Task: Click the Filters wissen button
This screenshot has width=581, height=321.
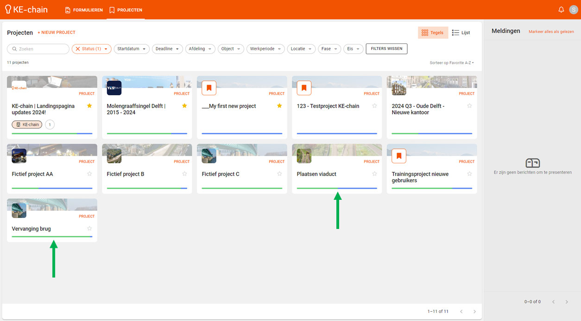Action: tap(386, 49)
